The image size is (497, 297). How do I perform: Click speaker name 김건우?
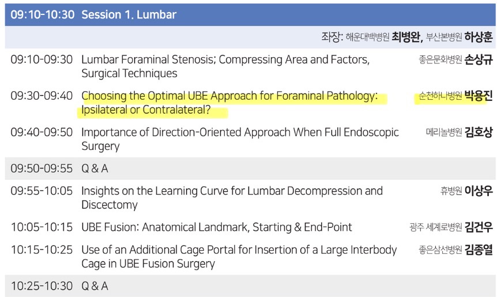click(x=479, y=227)
